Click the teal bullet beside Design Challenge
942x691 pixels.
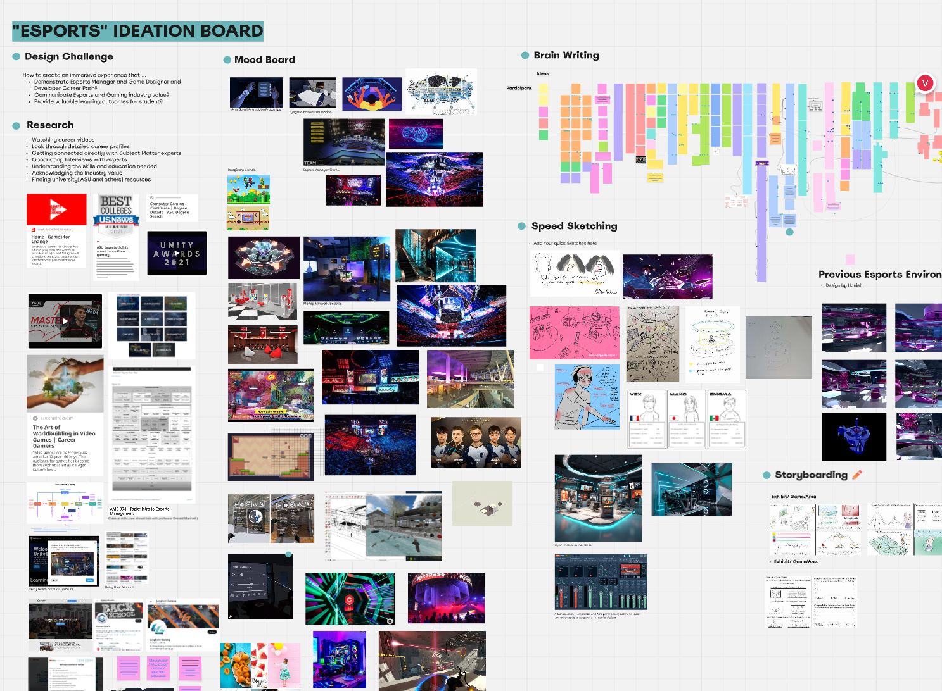click(x=16, y=57)
